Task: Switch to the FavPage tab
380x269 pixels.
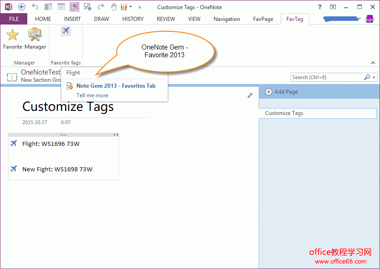Action: click(263, 19)
